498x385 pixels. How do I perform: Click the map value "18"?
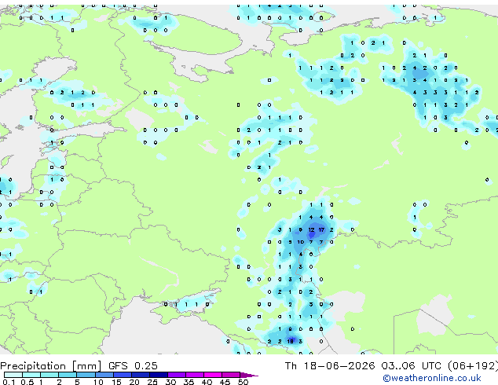tap(291, 341)
